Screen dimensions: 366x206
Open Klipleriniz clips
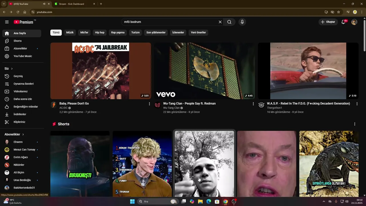click(x=22, y=122)
